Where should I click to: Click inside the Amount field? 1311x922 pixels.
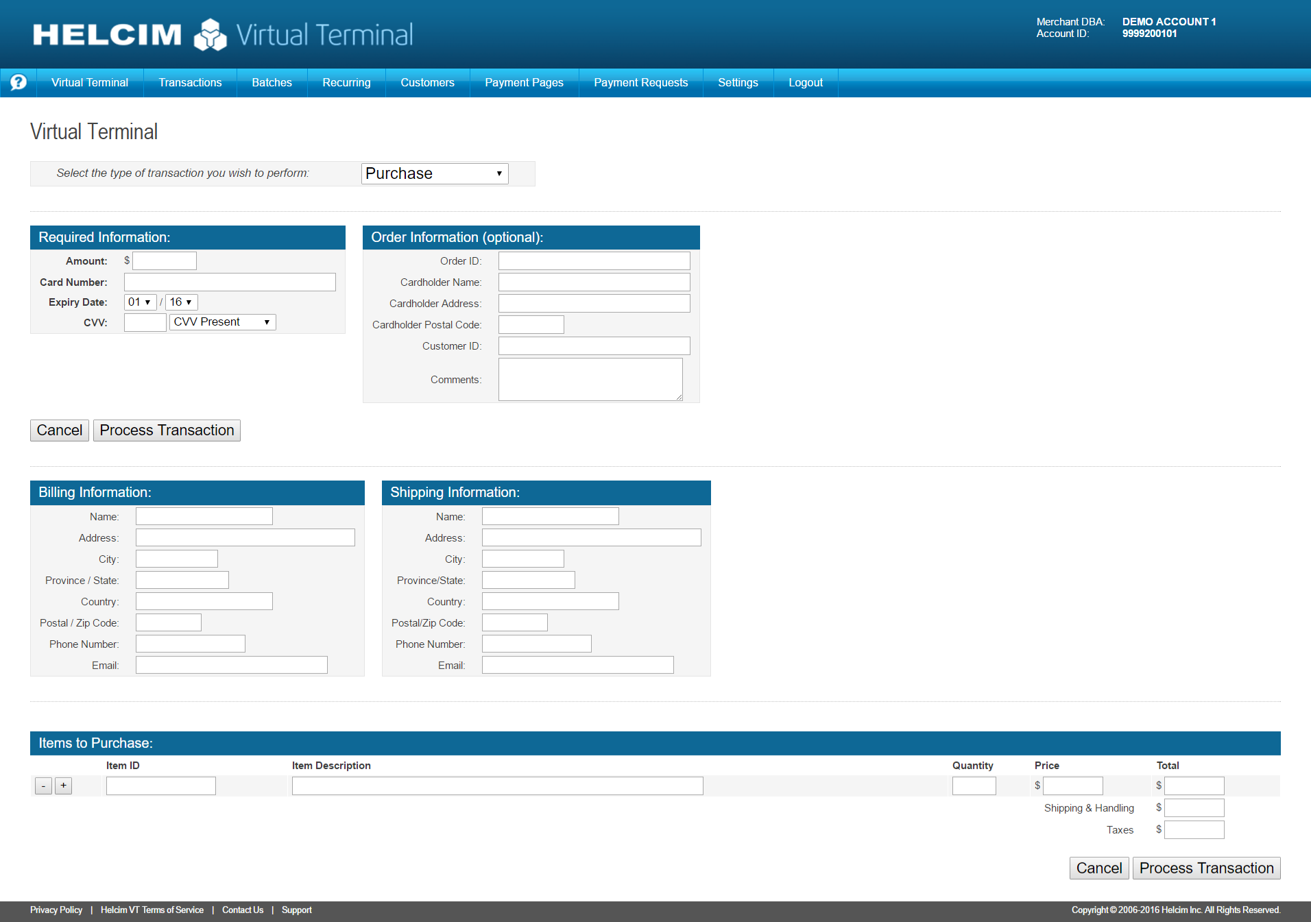tap(165, 260)
